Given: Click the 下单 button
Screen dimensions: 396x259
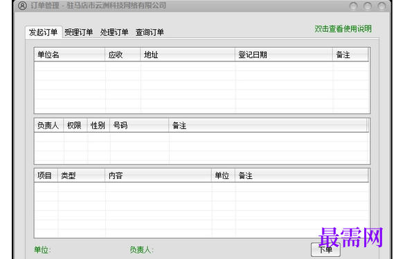Looking at the screenshot, I should [x=325, y=250].
